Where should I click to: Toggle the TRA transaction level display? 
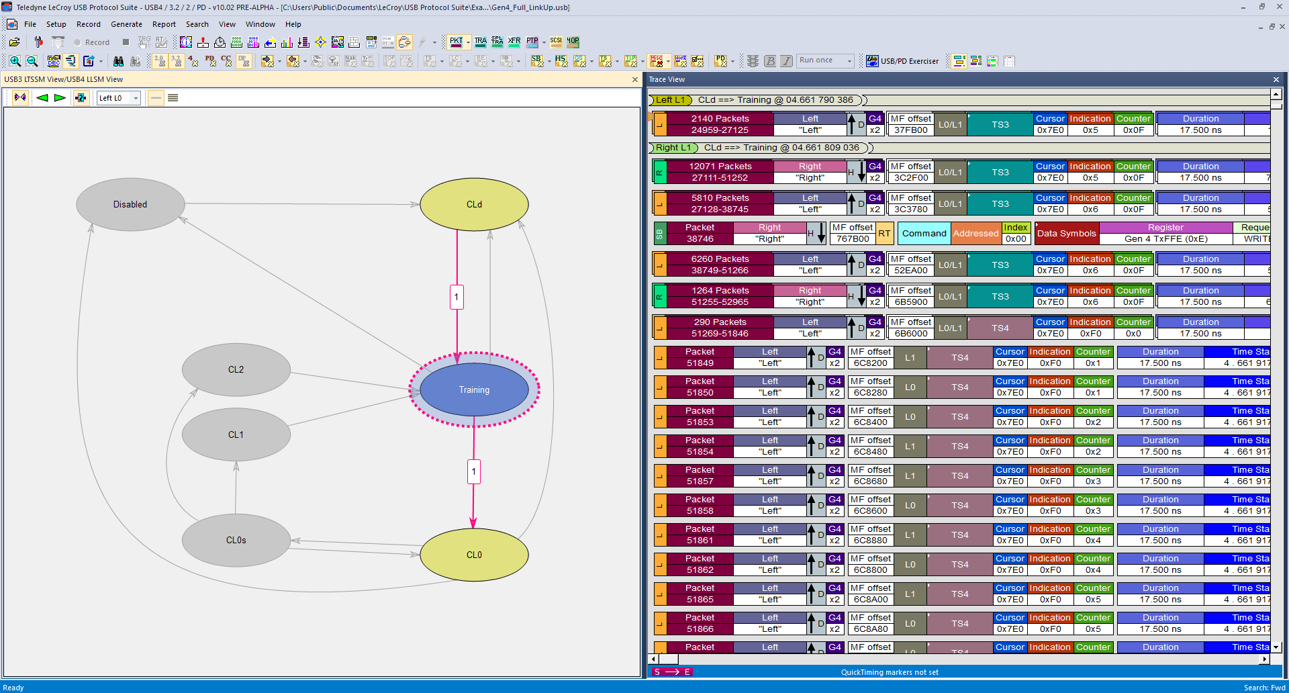(481, 42)
